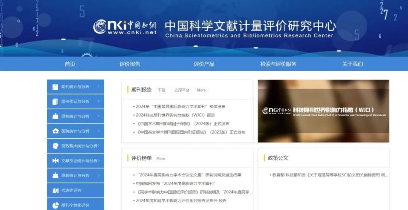408x210 pixels.
Task: Click the 高校统计与分析 building icon
Action: tap(55, 116)
